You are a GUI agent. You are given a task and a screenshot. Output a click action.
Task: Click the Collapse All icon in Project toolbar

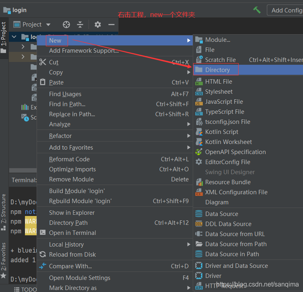coord(80,25)
